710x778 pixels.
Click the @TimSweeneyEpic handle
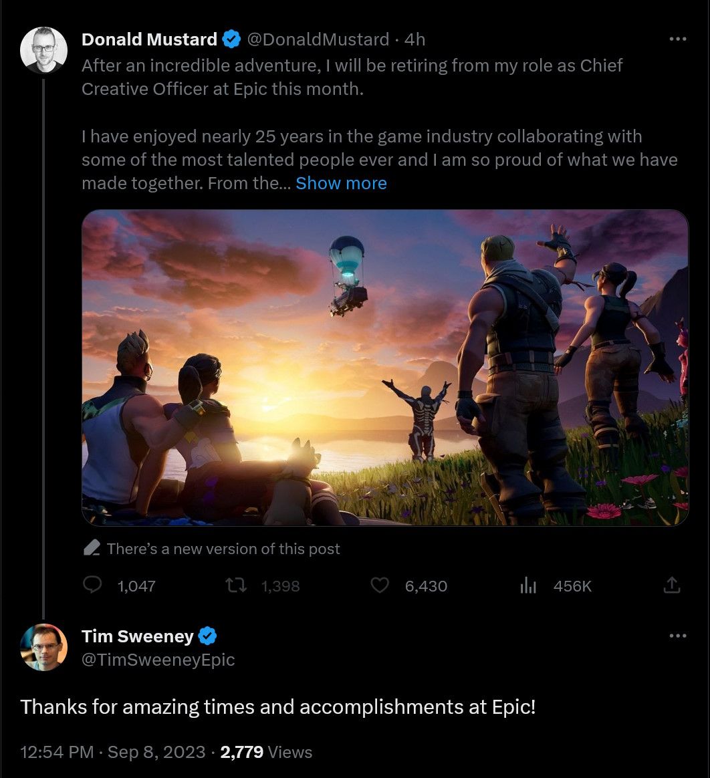tap(158, 660)
